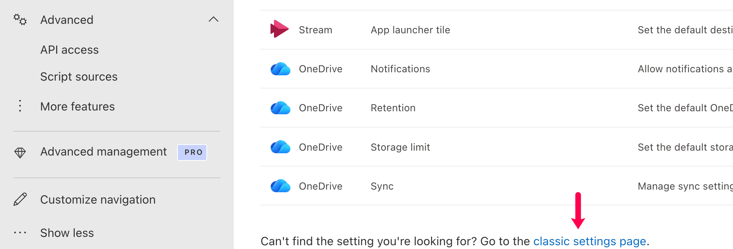Click Show less in the sidebar
This screenshot has height=249, width=733.
point(67,233)
